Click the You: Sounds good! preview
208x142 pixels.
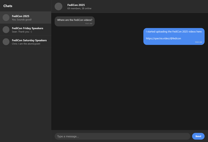pyautogui.click(x=22, y=20)
